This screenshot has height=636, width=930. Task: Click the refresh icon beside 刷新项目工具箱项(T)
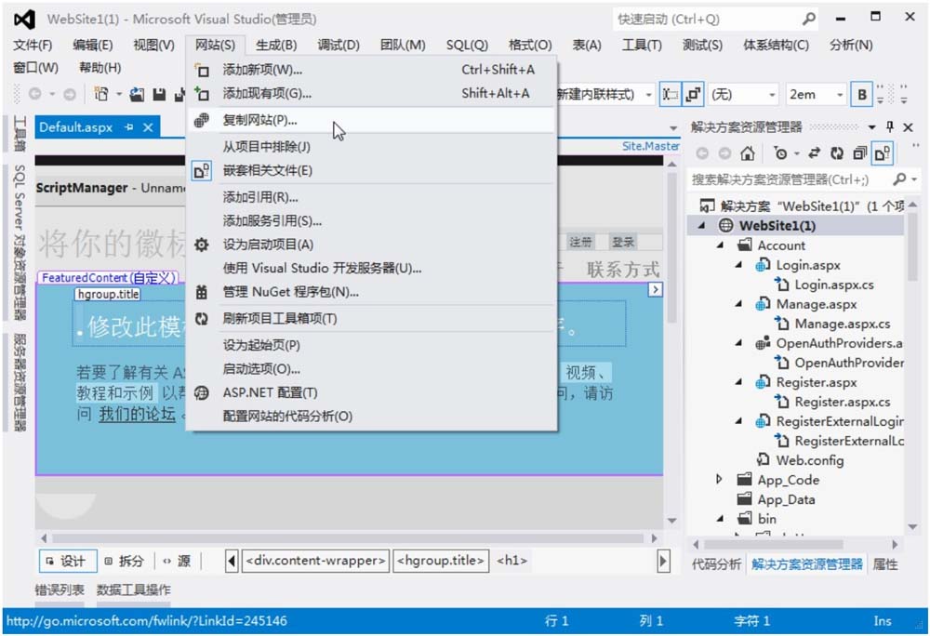pos(202,319)
